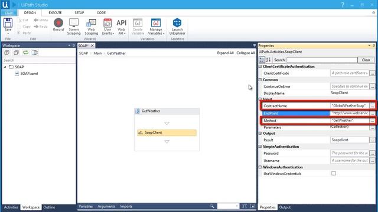Collapse the SOAP folder tree node
This screenshot has width=378, height=212.
click(5, 67)
